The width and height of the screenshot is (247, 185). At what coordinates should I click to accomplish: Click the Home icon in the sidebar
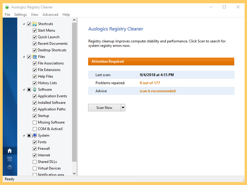pyautogui.click(x=10, y=151)
